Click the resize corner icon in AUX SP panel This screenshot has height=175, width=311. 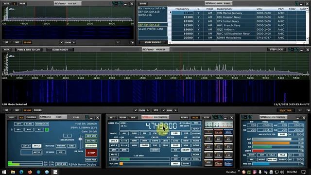point(132,42)
